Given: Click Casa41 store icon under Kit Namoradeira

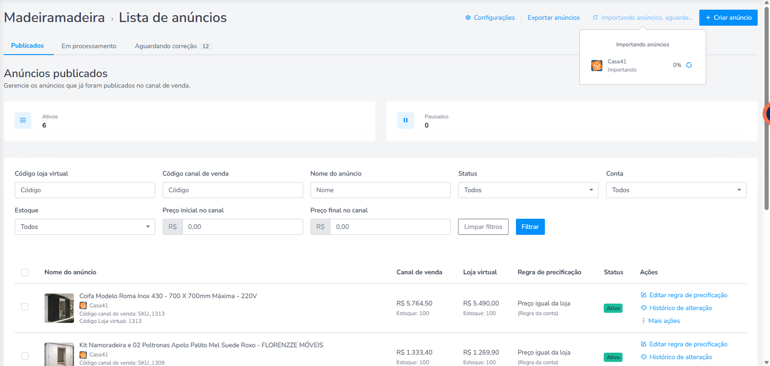Looking at the screenshot, I should (x=83, y=355).
